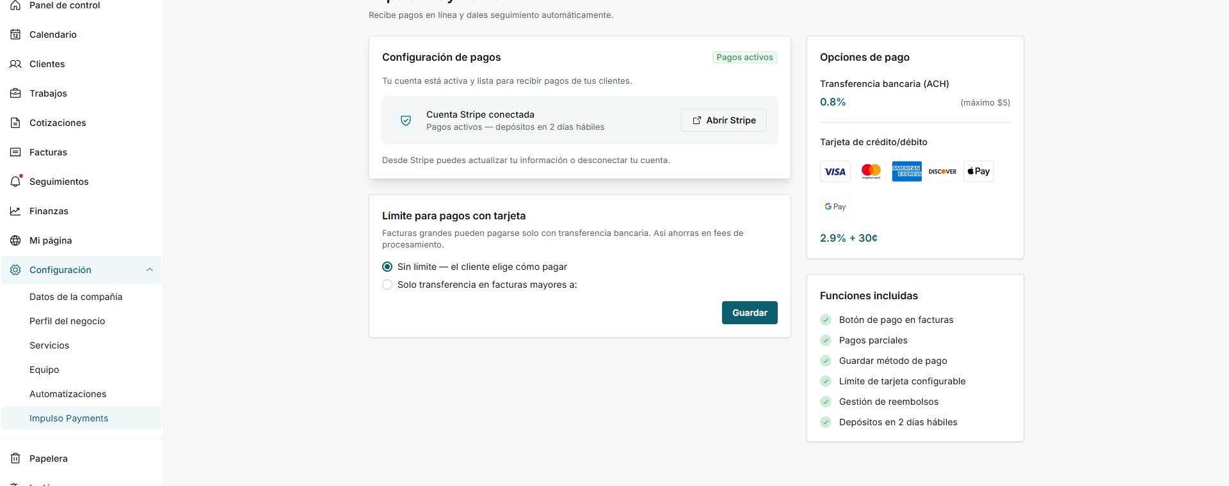Click the 2.9% + 30¢ card fee
This screenshot has height=486, width=1229.
pyautogui.click(x=849, y=238)
